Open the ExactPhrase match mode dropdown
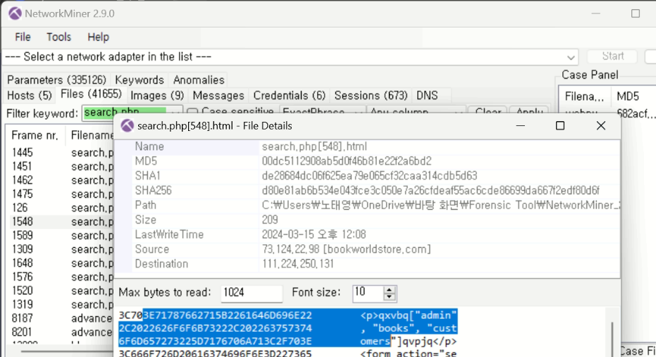This screenshot has height=357, width=656. [322, 112]
